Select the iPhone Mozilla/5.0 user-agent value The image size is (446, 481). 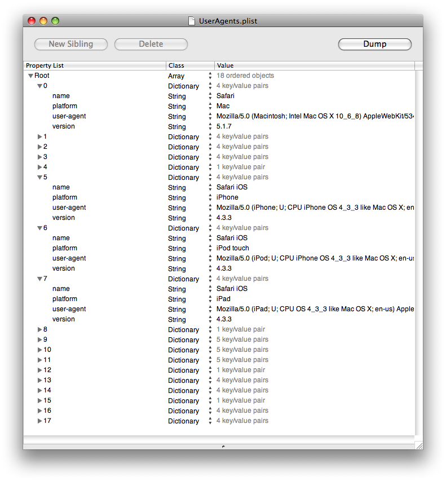[x=315, y=208]
